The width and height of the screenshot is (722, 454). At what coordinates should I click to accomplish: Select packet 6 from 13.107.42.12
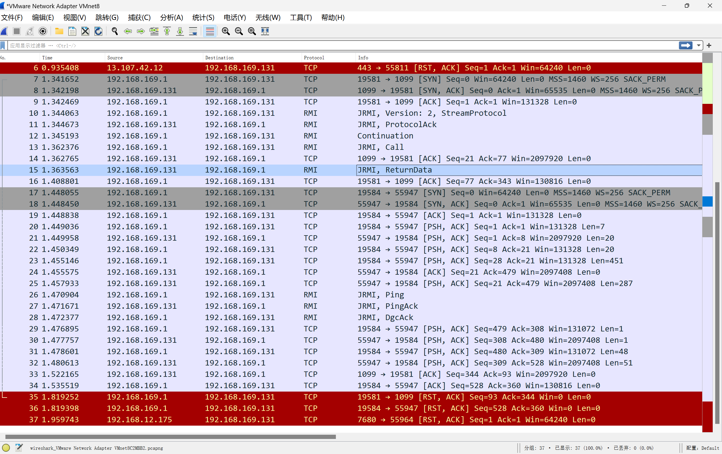tap(351, 68)
